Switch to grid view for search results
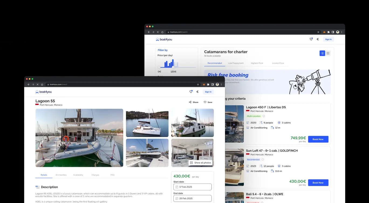This screenshot has width=369, height=203. point(328,53)
